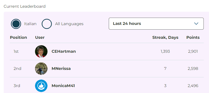
Task: Click the User column header
Action: pos(40,38)
